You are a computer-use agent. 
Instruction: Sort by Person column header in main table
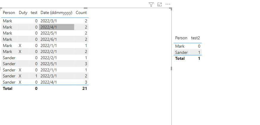[x=9, y=13]
